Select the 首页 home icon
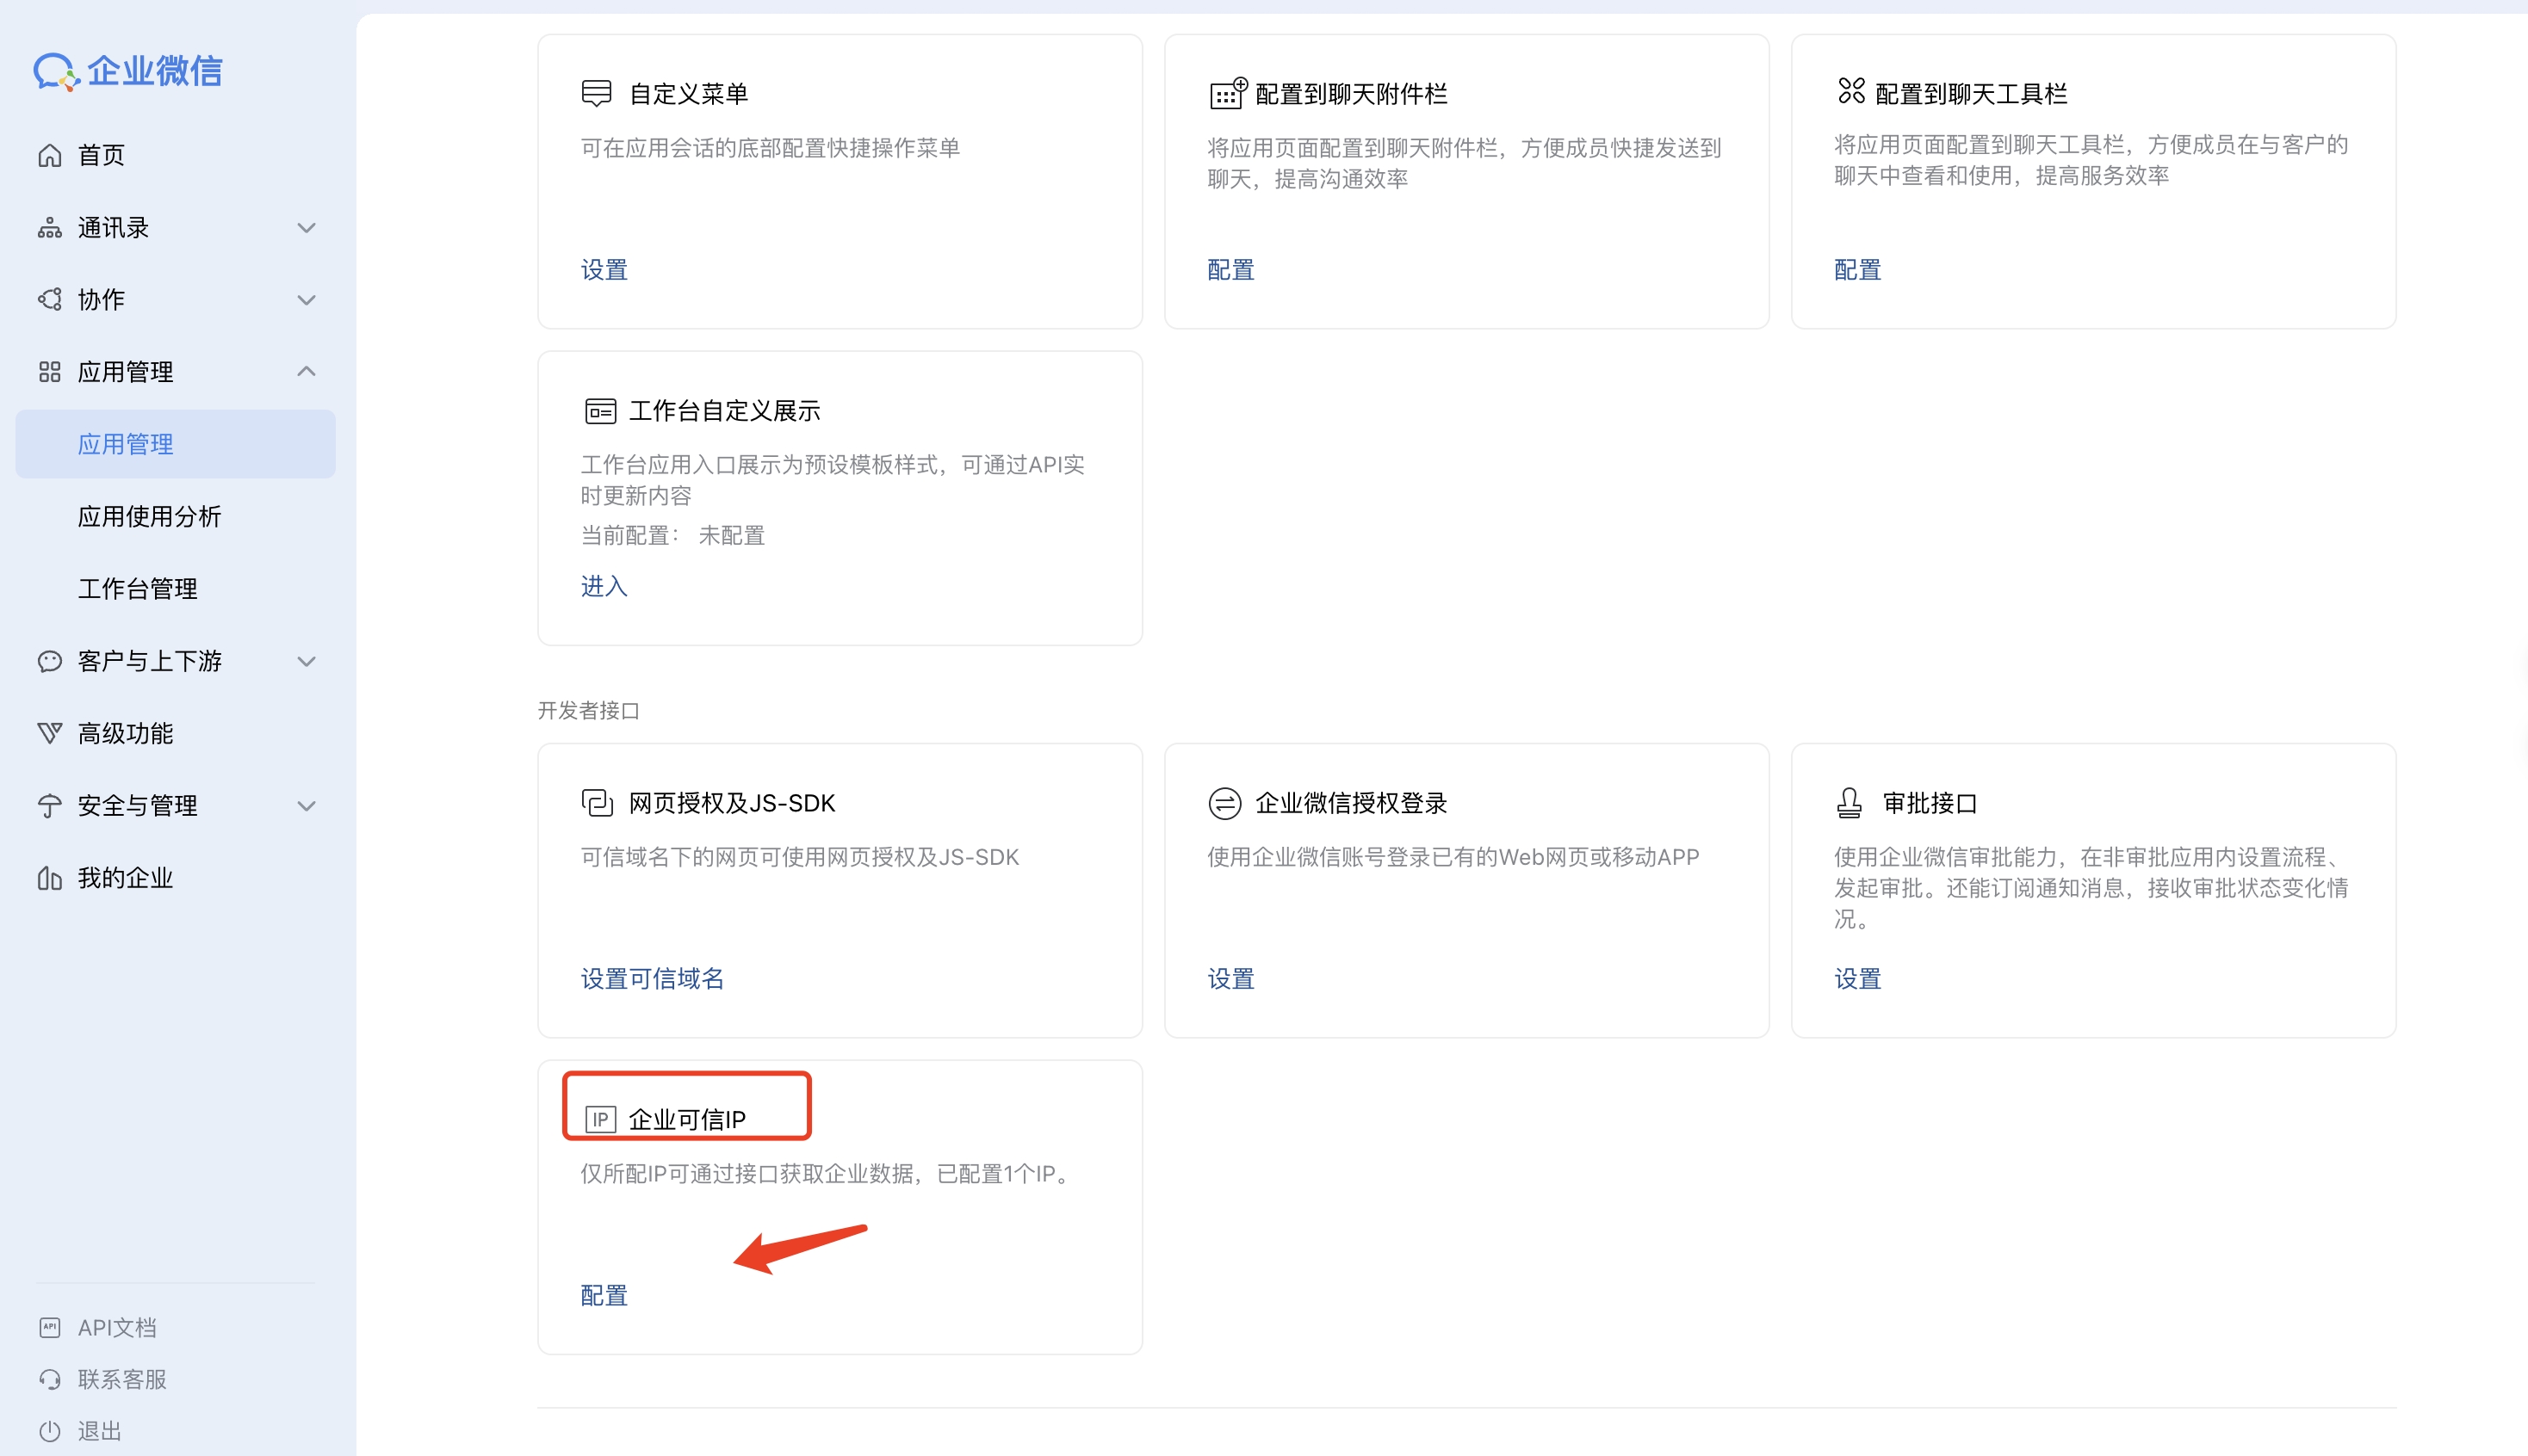This screenshot has height=1456, width=2528. pos(49,155)
